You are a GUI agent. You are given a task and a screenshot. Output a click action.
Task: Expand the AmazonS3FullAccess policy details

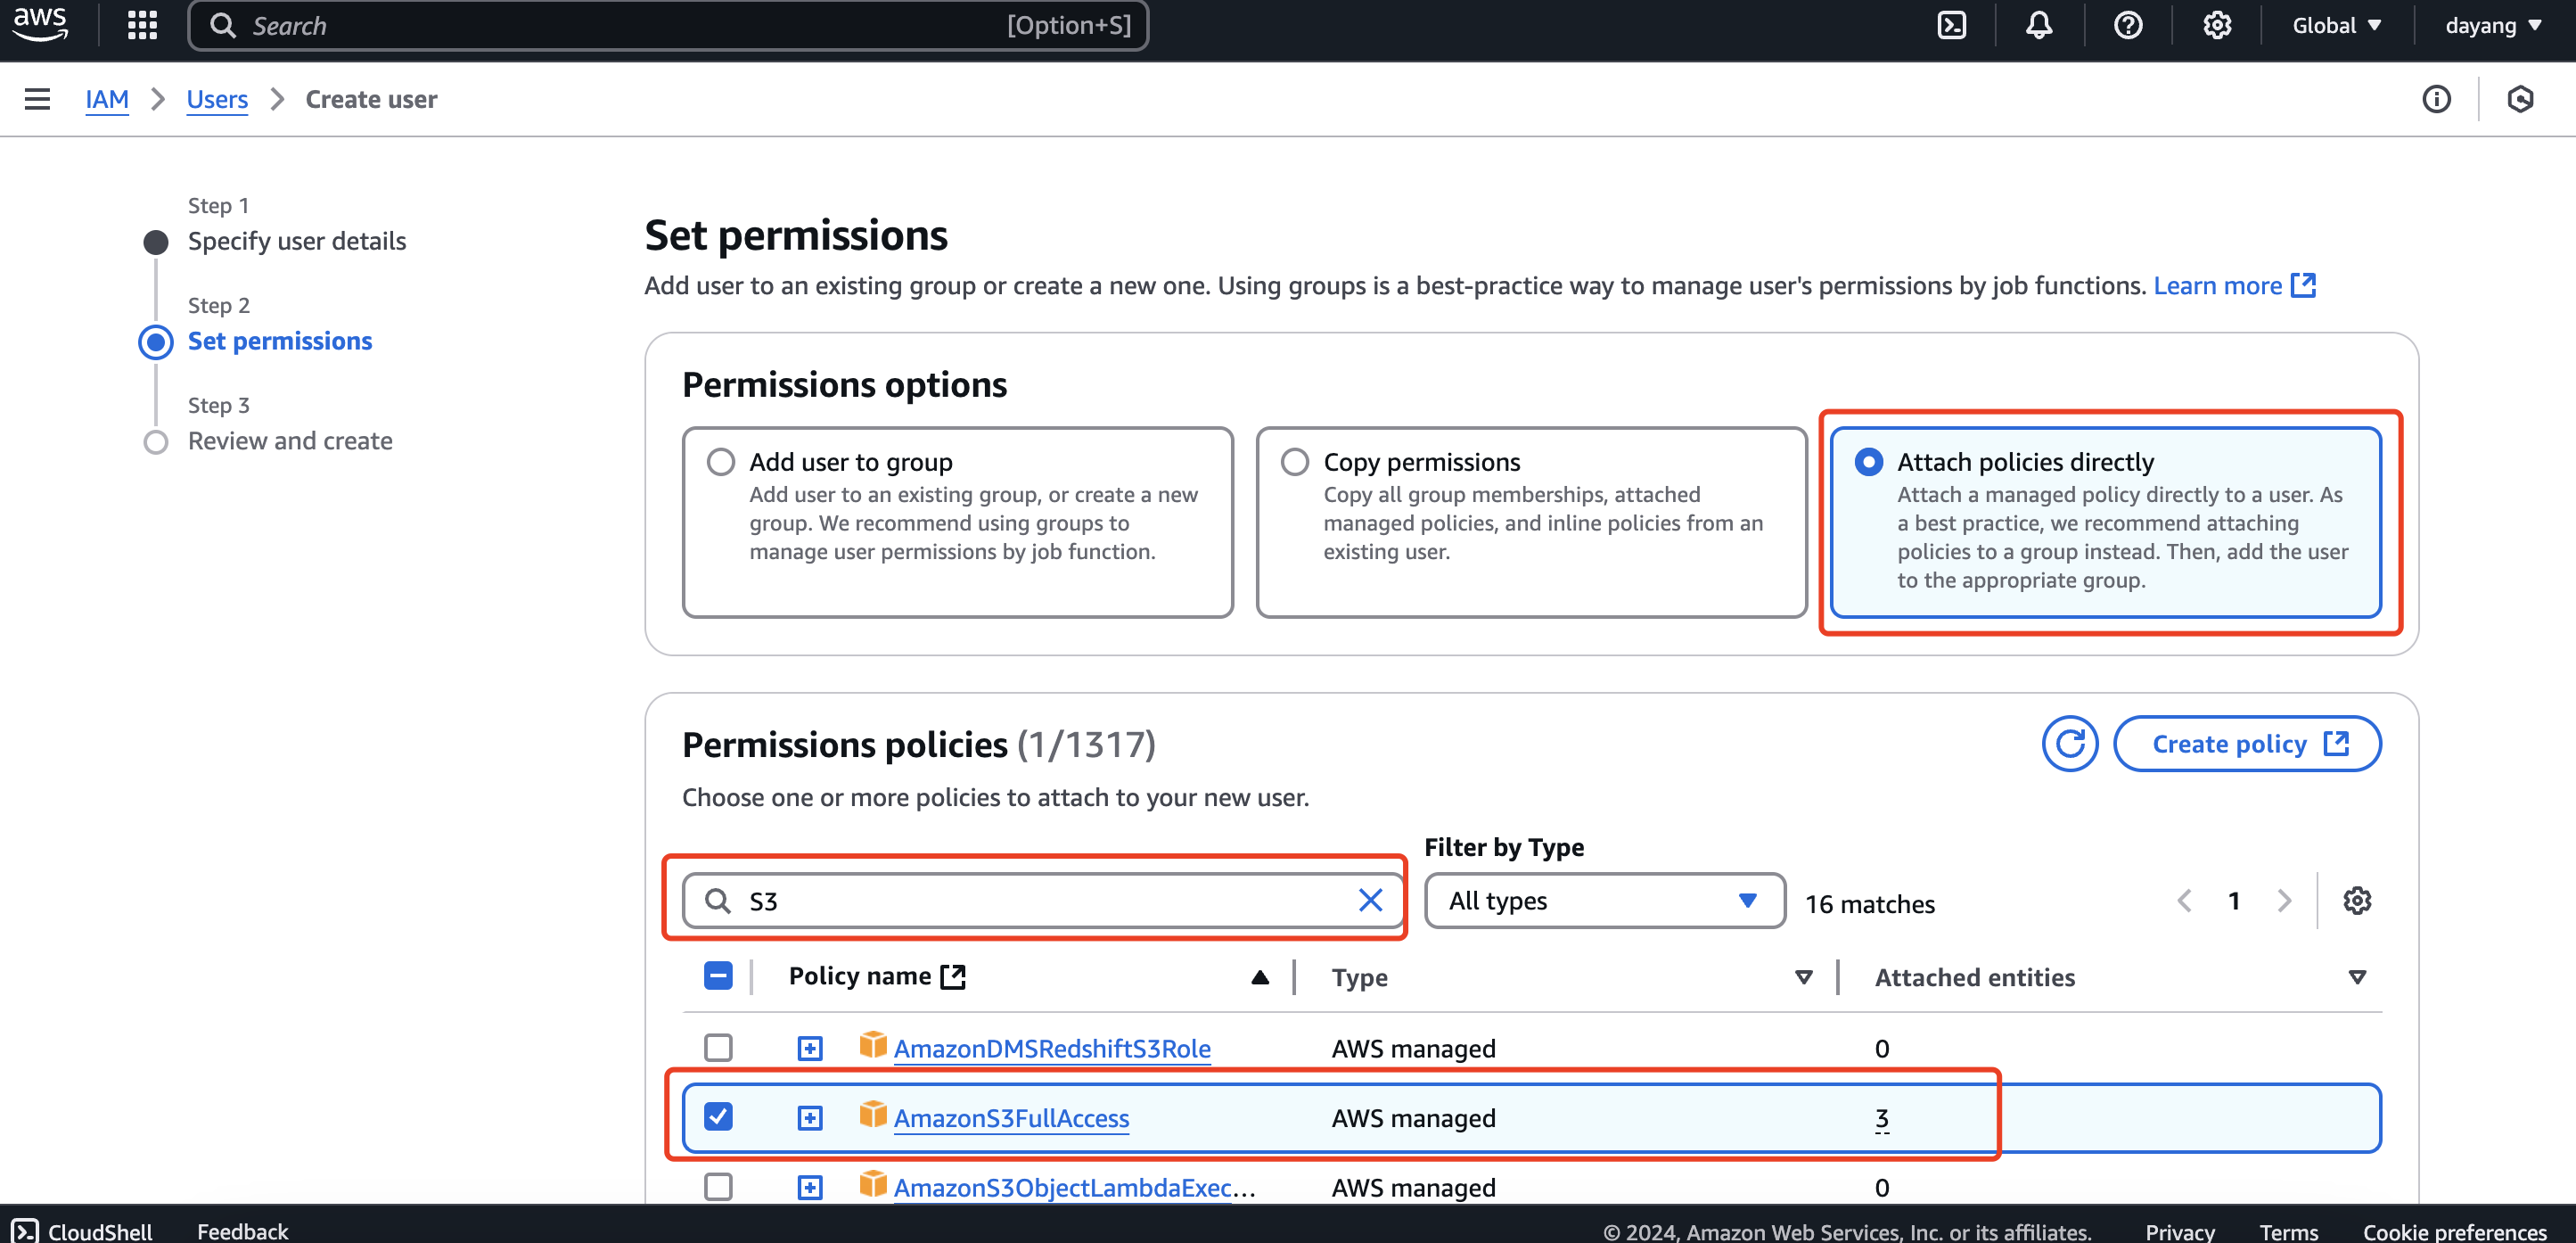[x=809, y=1117]
